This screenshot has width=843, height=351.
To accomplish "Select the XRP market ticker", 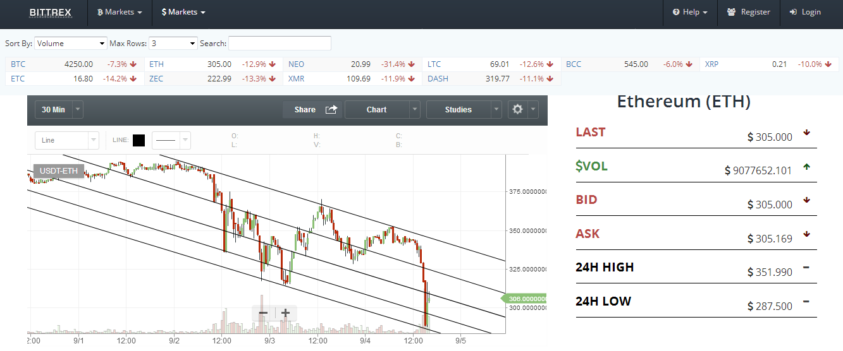I will [769, 64].
